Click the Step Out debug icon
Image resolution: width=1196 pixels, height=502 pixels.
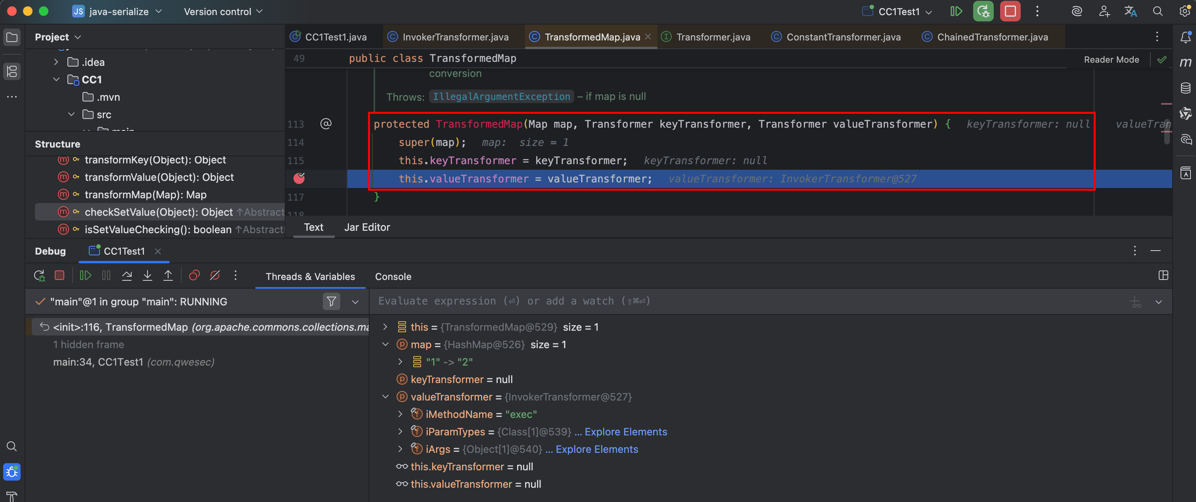pyautogui.click(x=168, y=275)
